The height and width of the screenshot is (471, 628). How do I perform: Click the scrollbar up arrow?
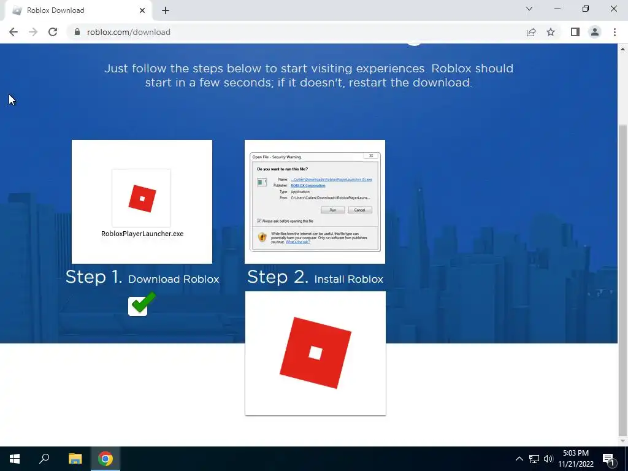click(x=623, y=49)
